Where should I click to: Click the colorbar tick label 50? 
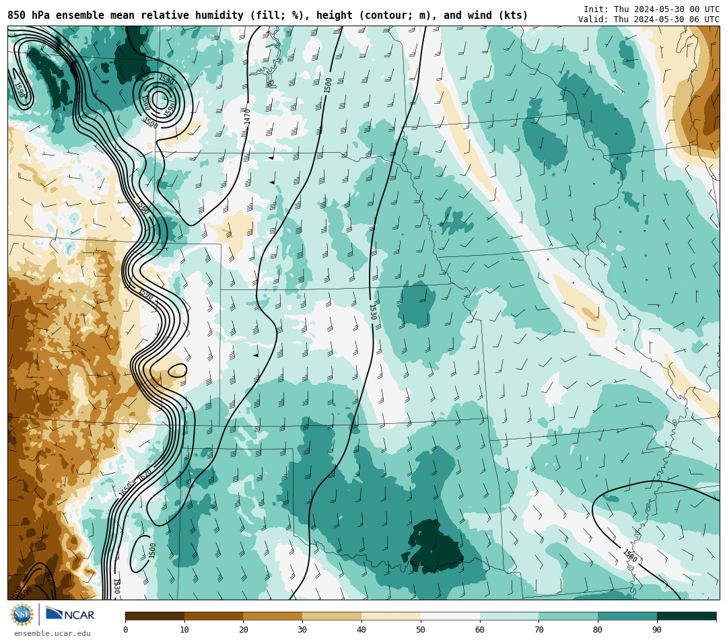tap(421, 629)
